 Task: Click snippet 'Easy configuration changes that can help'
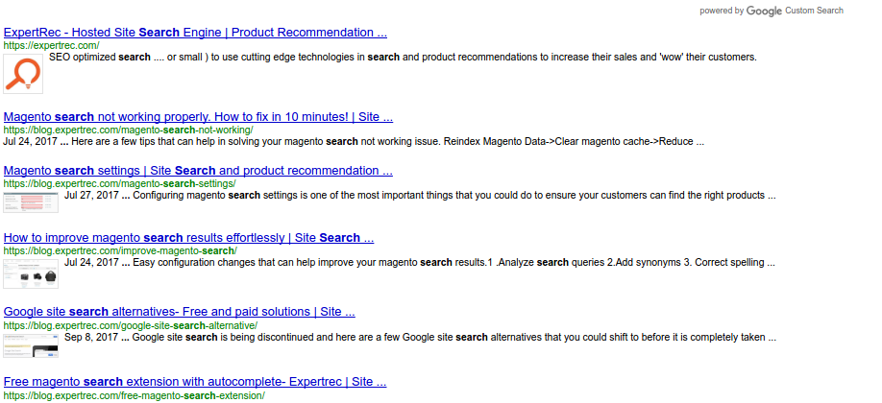pyautogui.click(x=420, y=263)
